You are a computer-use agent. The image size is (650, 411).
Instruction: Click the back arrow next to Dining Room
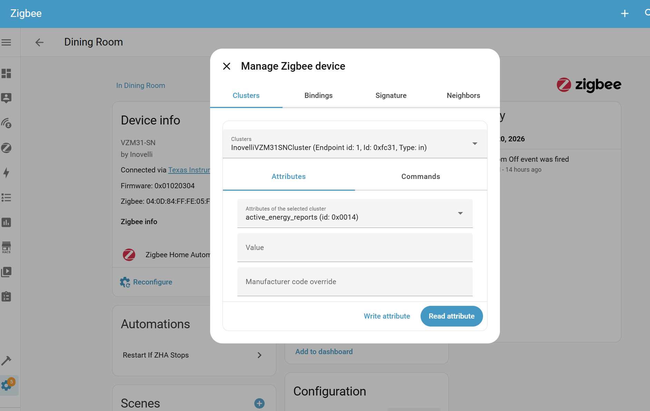(39, 42)
